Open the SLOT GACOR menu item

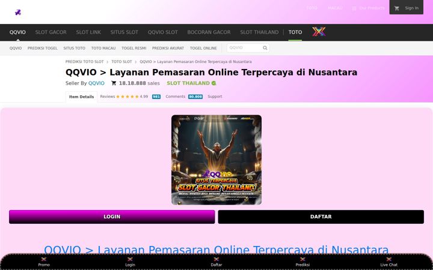51,32
